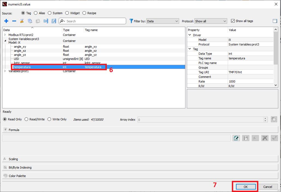The width and height of the screenshot is (281, 192).
Task: Expand the Color Palette section
Action: [140, 176]
